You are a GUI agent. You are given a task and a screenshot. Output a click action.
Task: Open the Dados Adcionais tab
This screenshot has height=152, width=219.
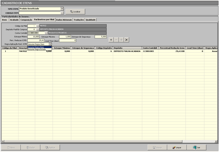[x=64, y=20]
